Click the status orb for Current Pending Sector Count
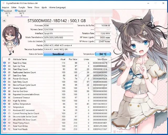The width and height of the screenshot is (168, 135). point(4,114)
